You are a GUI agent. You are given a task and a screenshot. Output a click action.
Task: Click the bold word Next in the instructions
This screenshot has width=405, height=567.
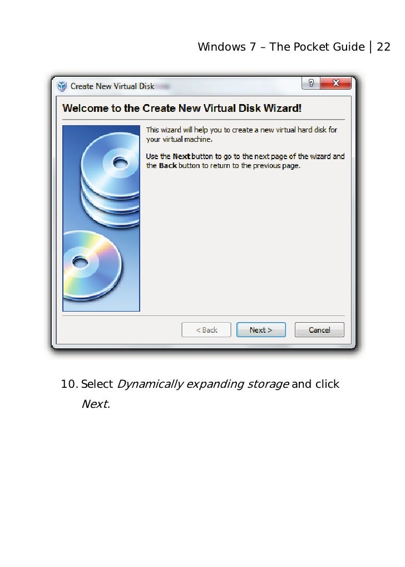181,156
